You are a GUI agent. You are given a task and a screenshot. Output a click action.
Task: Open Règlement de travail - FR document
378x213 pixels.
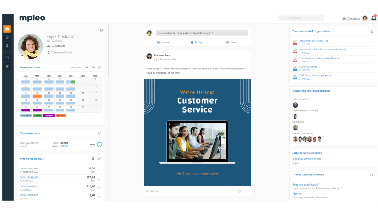pyautogui.click(x=313, y=41)
